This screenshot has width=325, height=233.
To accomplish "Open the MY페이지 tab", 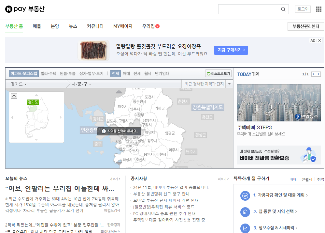I will pyautogui.click(x=123, y=26).
